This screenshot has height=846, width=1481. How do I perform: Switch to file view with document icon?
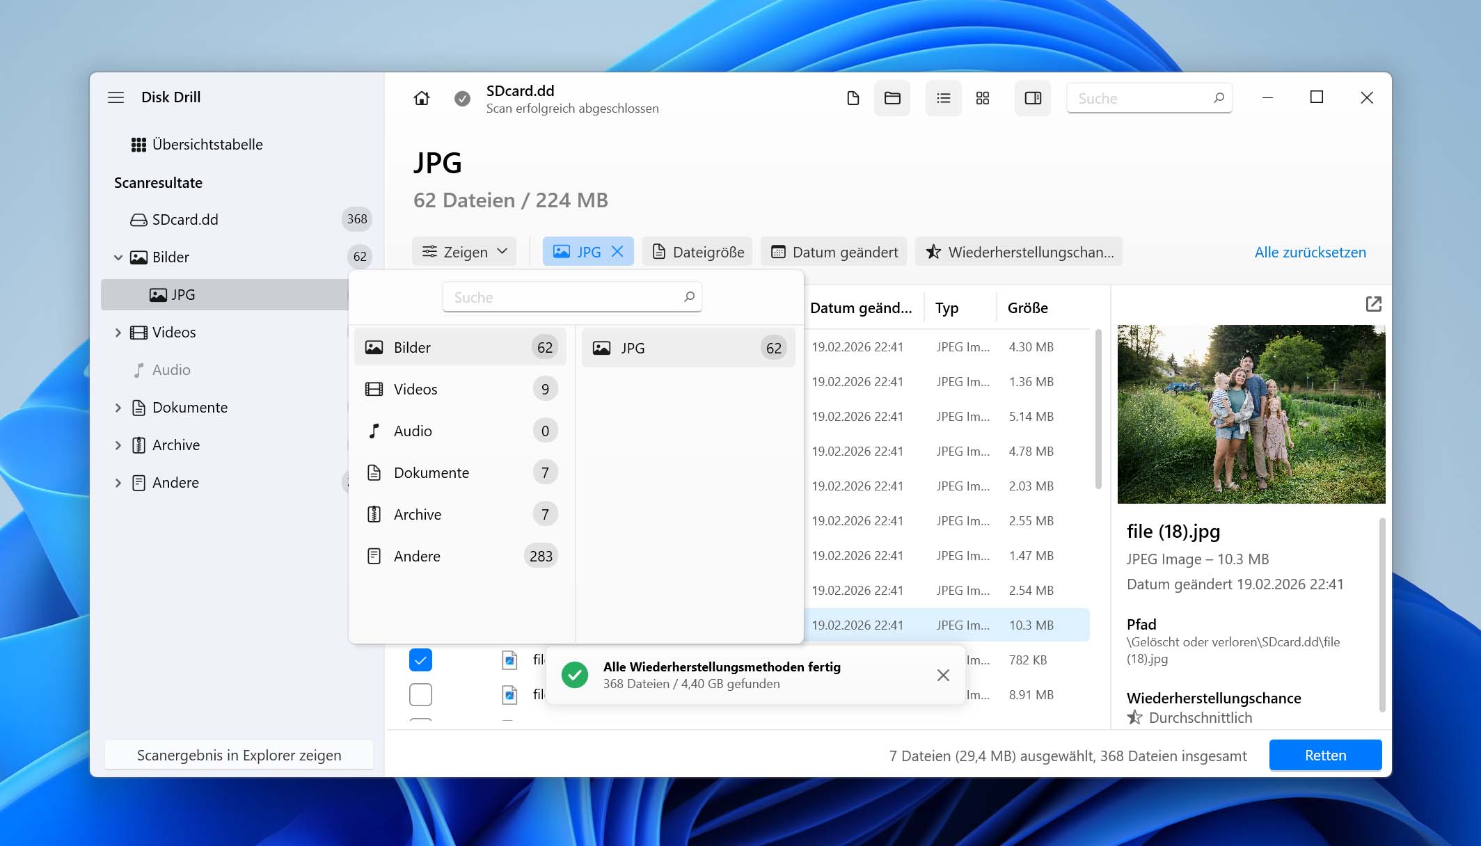[853, 98]
